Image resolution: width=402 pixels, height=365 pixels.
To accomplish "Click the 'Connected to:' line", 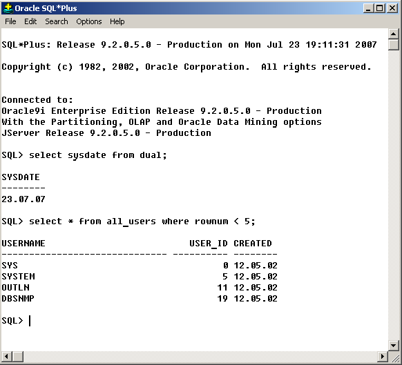I will pos(37,99).
